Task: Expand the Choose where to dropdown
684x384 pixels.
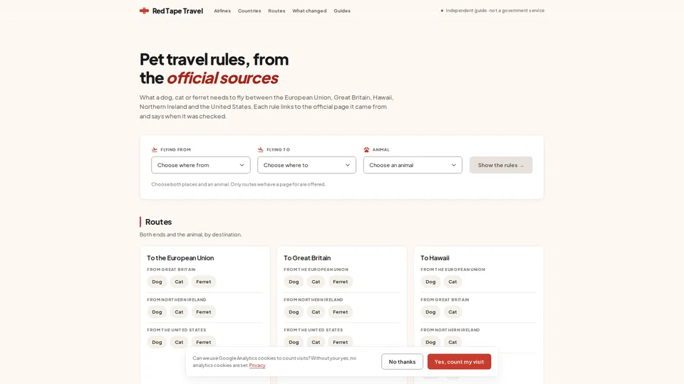Action: click(x=306, y=165)
